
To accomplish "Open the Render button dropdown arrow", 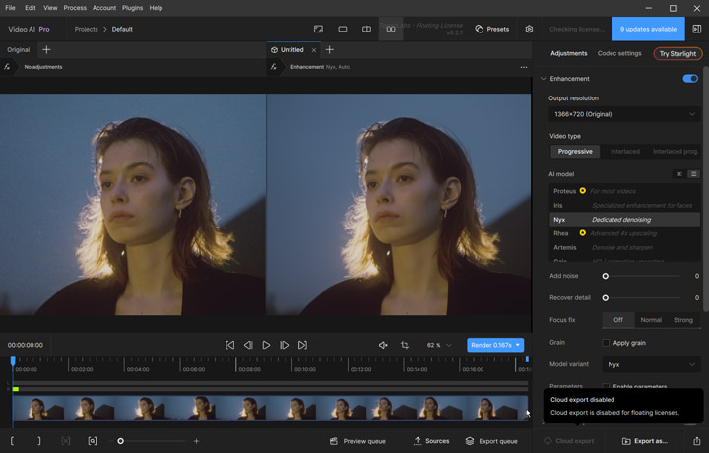I will coord(518,345).
